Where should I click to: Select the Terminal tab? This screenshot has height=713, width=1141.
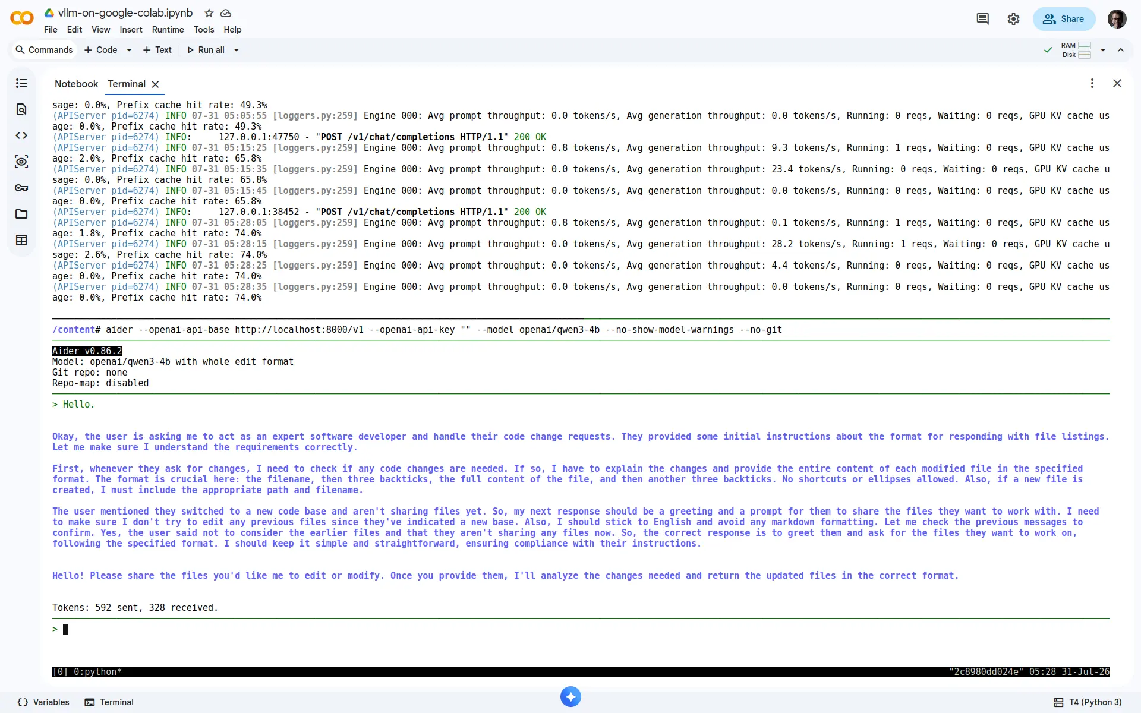[127, 84]
